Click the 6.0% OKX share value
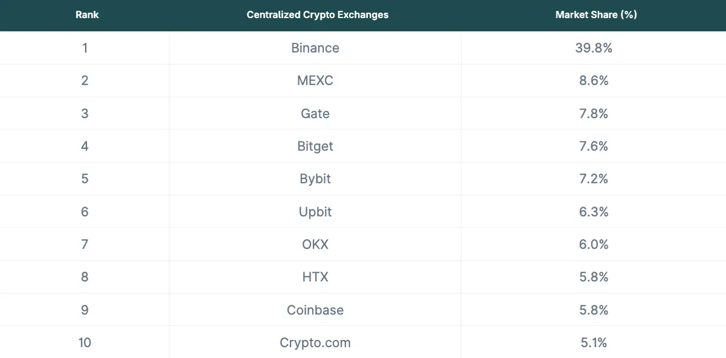Image resolution: width=726 pixels, height=358 pixels. [594, 245]
